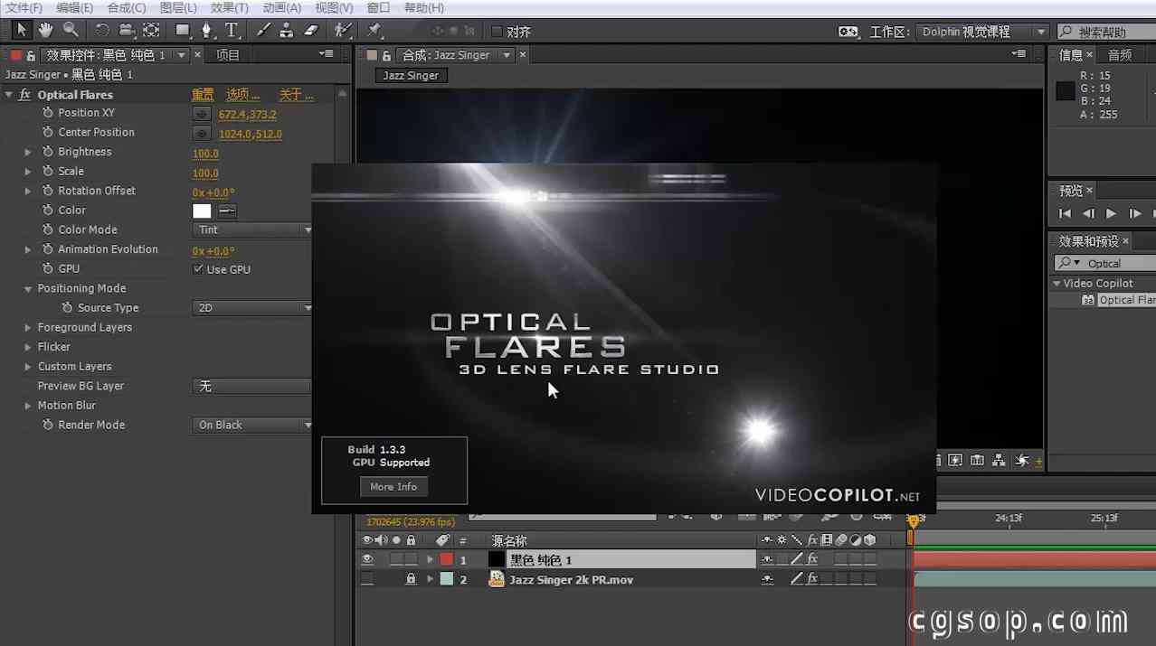Hide the 黑色 纯色 1 layer
The image size is (1156, 646).
(367, 560)
